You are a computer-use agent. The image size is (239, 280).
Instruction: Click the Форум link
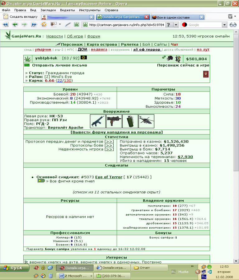click(94, 36)
